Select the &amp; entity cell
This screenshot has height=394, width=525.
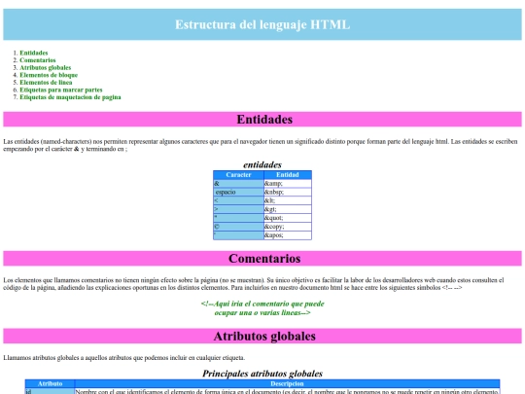[x=288, y=184]
